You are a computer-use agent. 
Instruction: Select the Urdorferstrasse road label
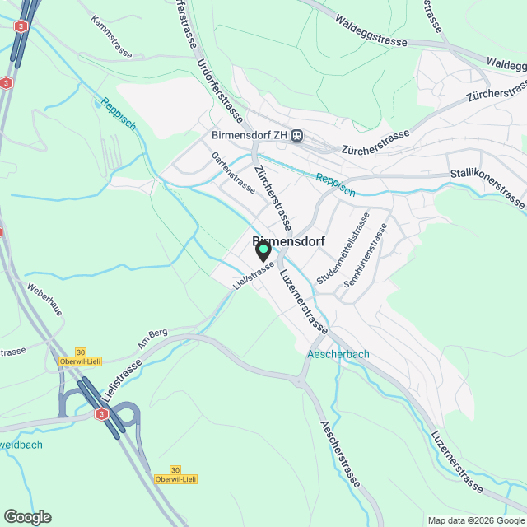(220, 91)
